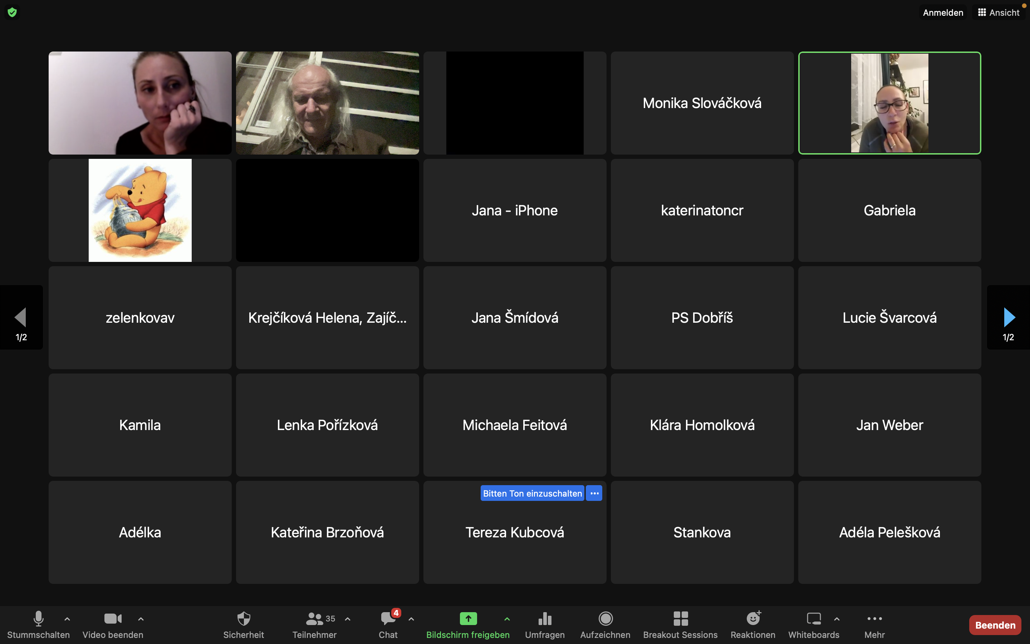Expand video options chevron beside Video beenden
Viewport: 1030px width, 644px height.
pyautogui.click(x=141, y=619)
